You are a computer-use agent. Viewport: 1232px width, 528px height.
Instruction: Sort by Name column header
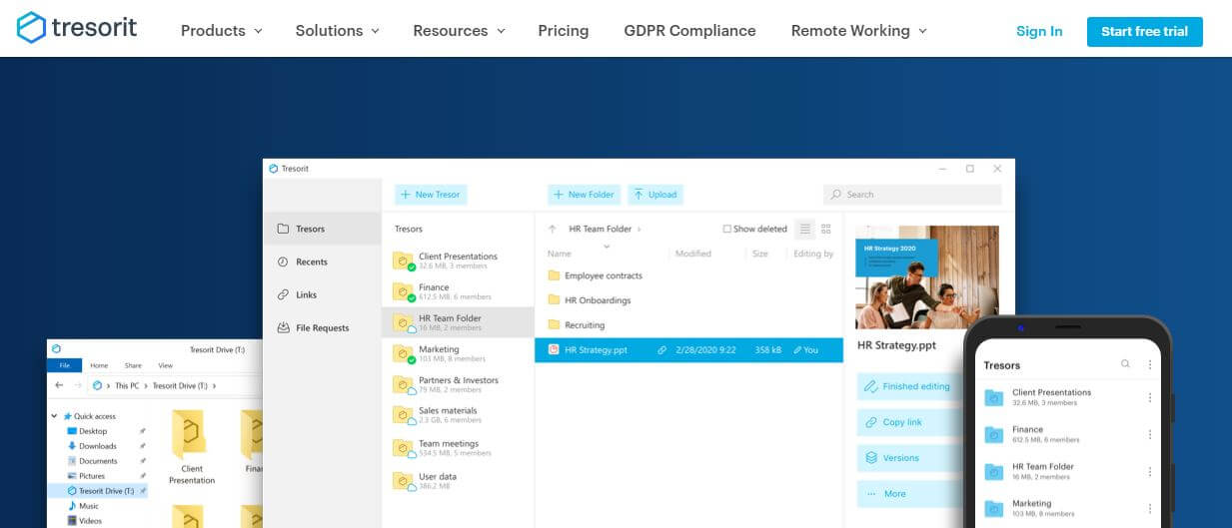pyautogui.click(x=560, y=254)
